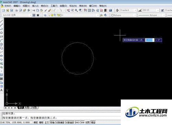Screen dimensions: 172x125
Task: Click the Make Object's Layer Current icon
Action: pos(101,15)
